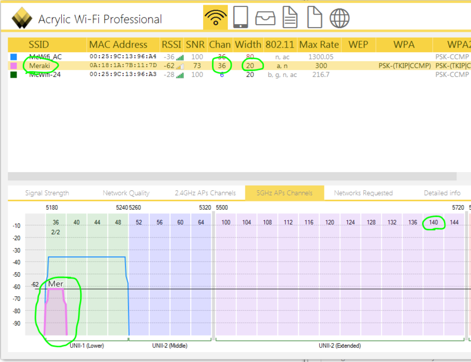Click the channel 144 label in the chart

454,222
